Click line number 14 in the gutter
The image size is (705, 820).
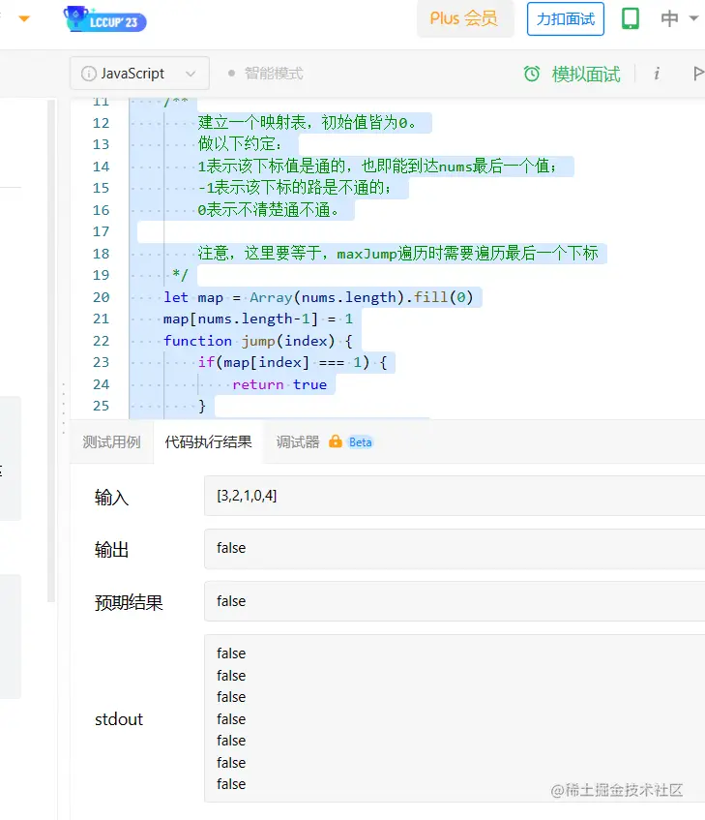(102, 167)
